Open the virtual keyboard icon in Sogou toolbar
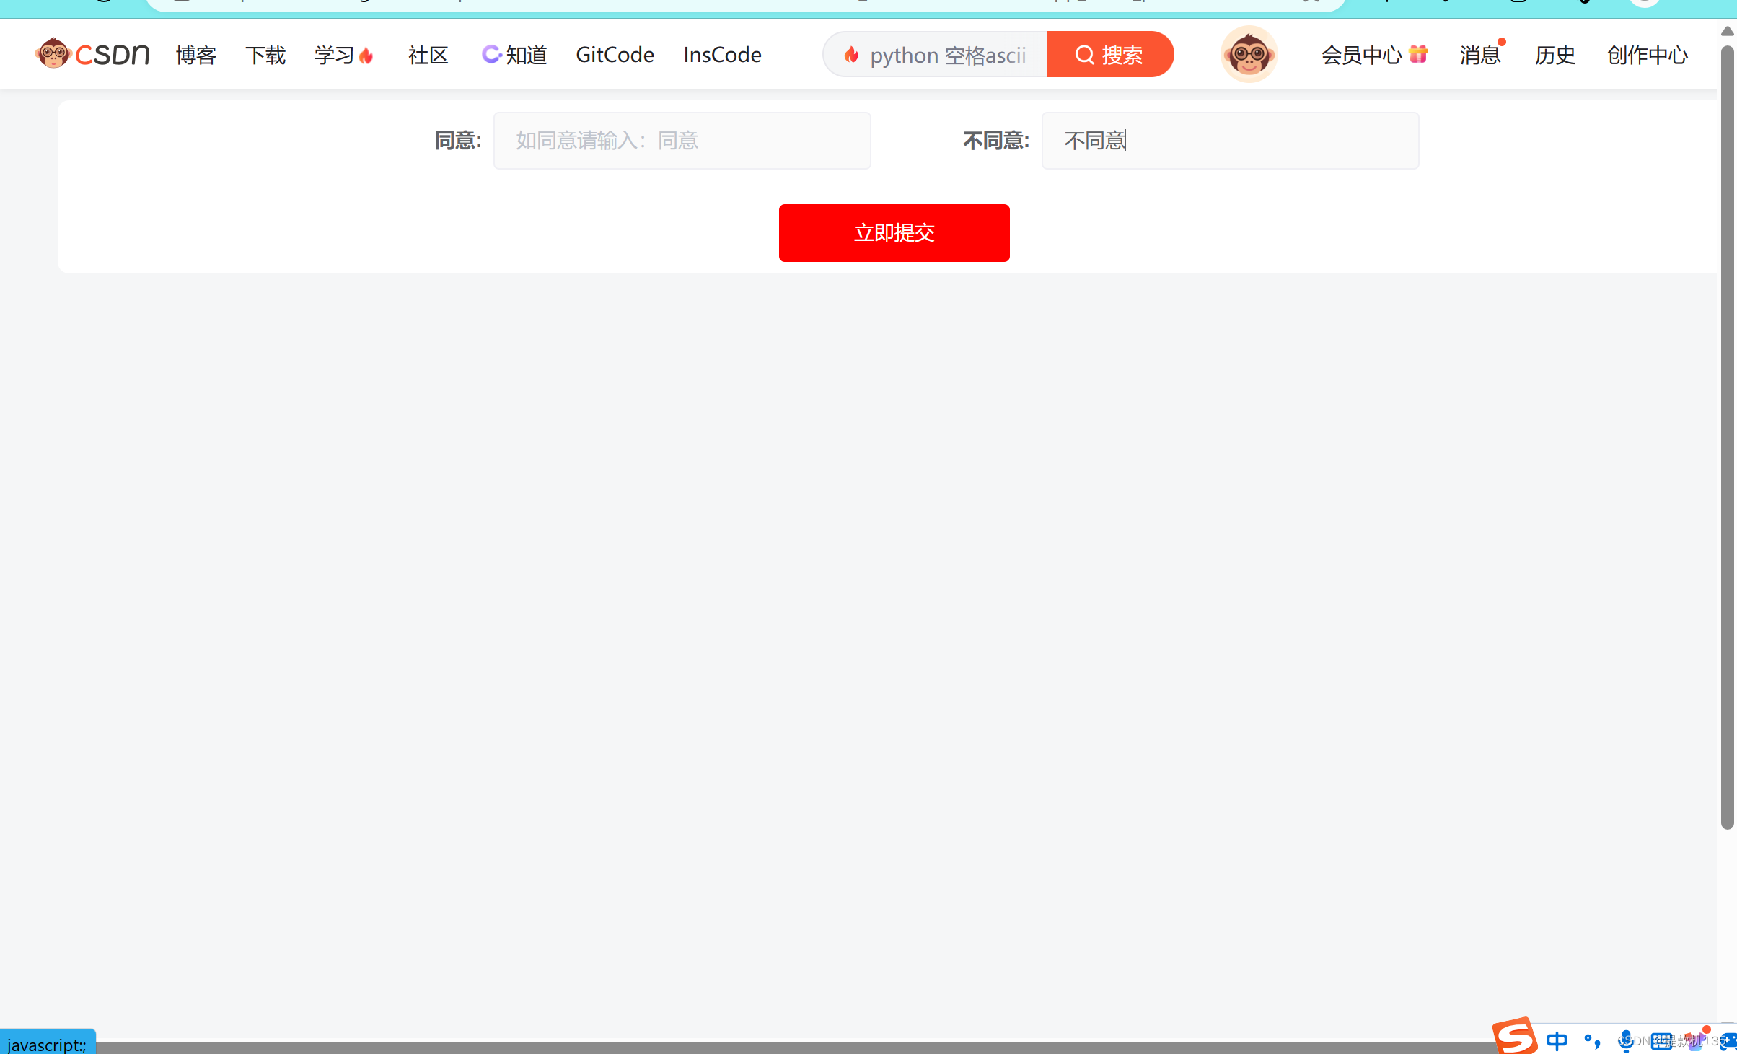 click(1661, 1041)
